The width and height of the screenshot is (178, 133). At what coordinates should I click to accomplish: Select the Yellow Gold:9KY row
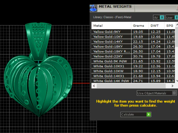coord(133,32)
